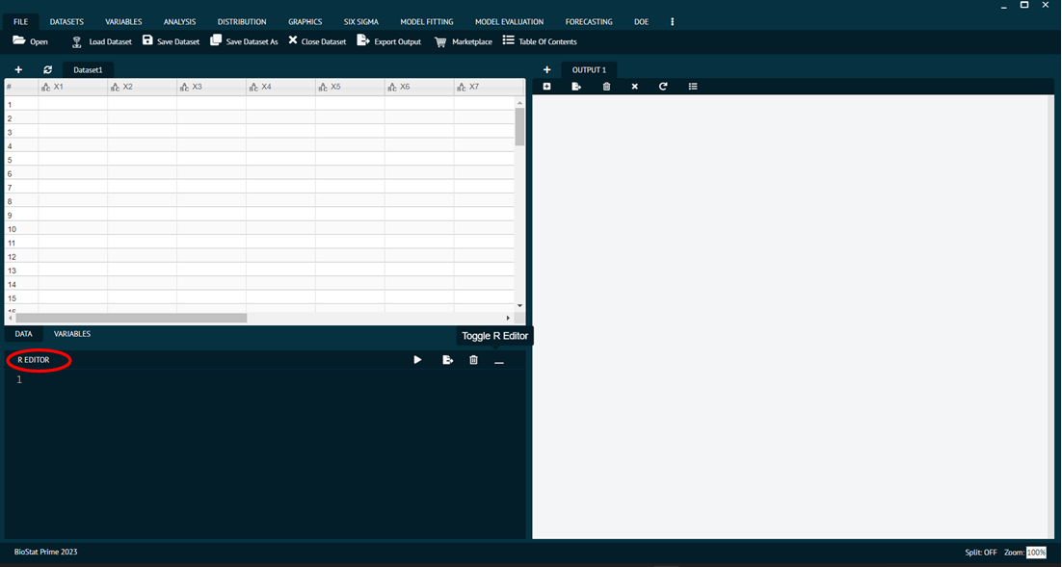This screenshot has width=1062, height=567.
Task: Switch to DATA view tab below grid
Action: pos(24,334)
